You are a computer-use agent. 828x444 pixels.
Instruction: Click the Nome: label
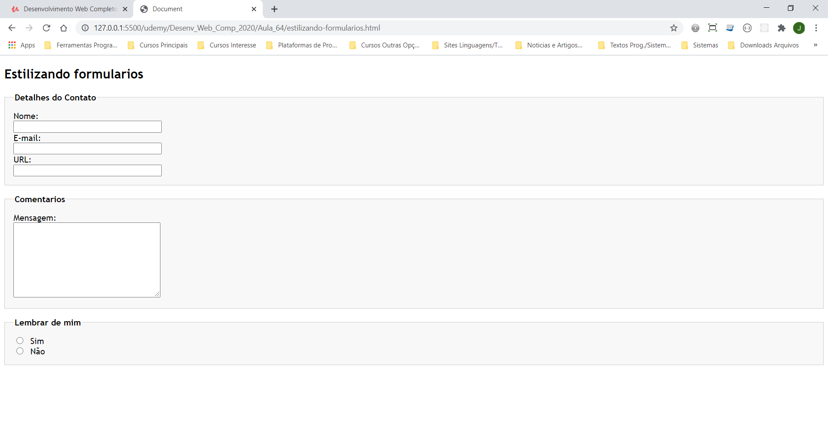[x=26, y=116]
